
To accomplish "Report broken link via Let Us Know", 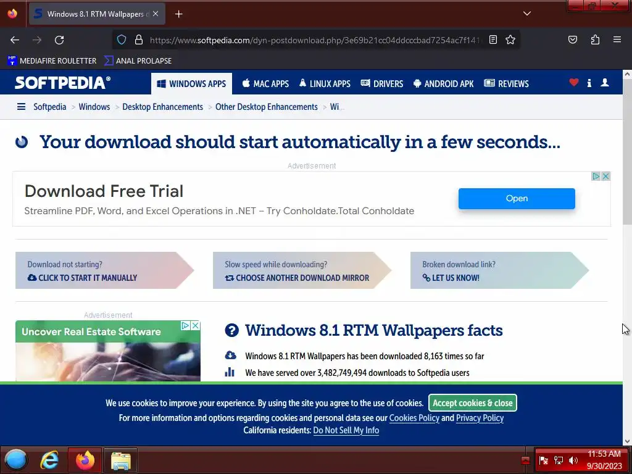I will pos(499,270).
